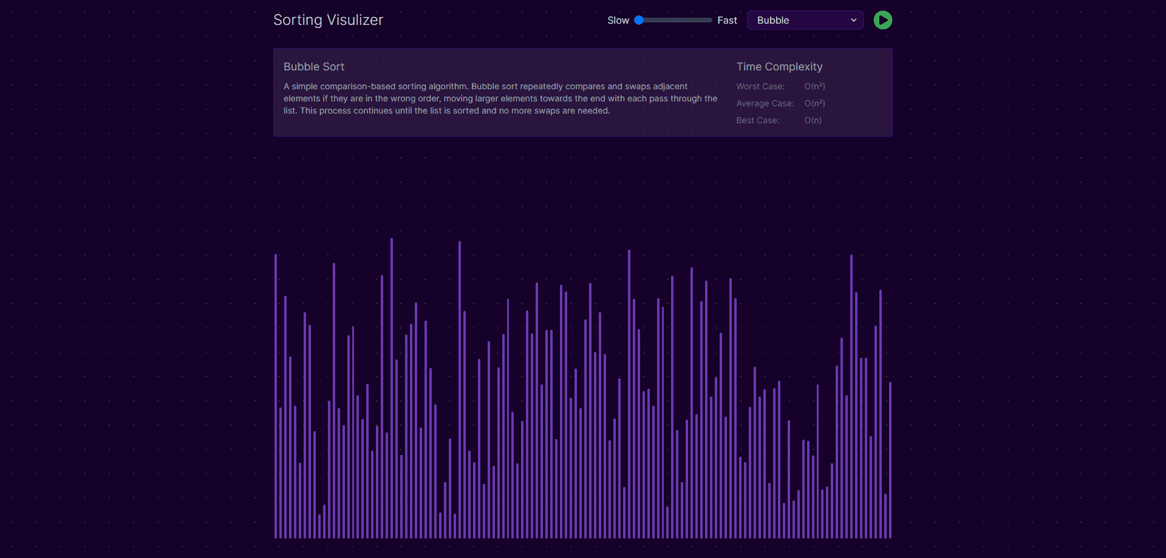Open the algorithm selection dropdown
Viewport: 1166px width, 558px height.
pos(805,20)
